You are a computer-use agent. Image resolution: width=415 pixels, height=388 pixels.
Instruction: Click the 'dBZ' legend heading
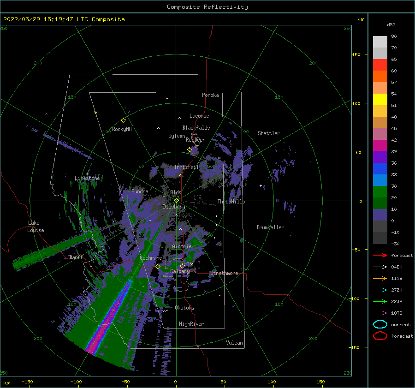(x=391, y=24)
